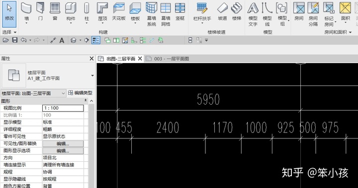Image resolution: width=358 pixels, height=188 pixels.
Task: Open the undo history dropdown arrow
Action: (x=30, y=40)
